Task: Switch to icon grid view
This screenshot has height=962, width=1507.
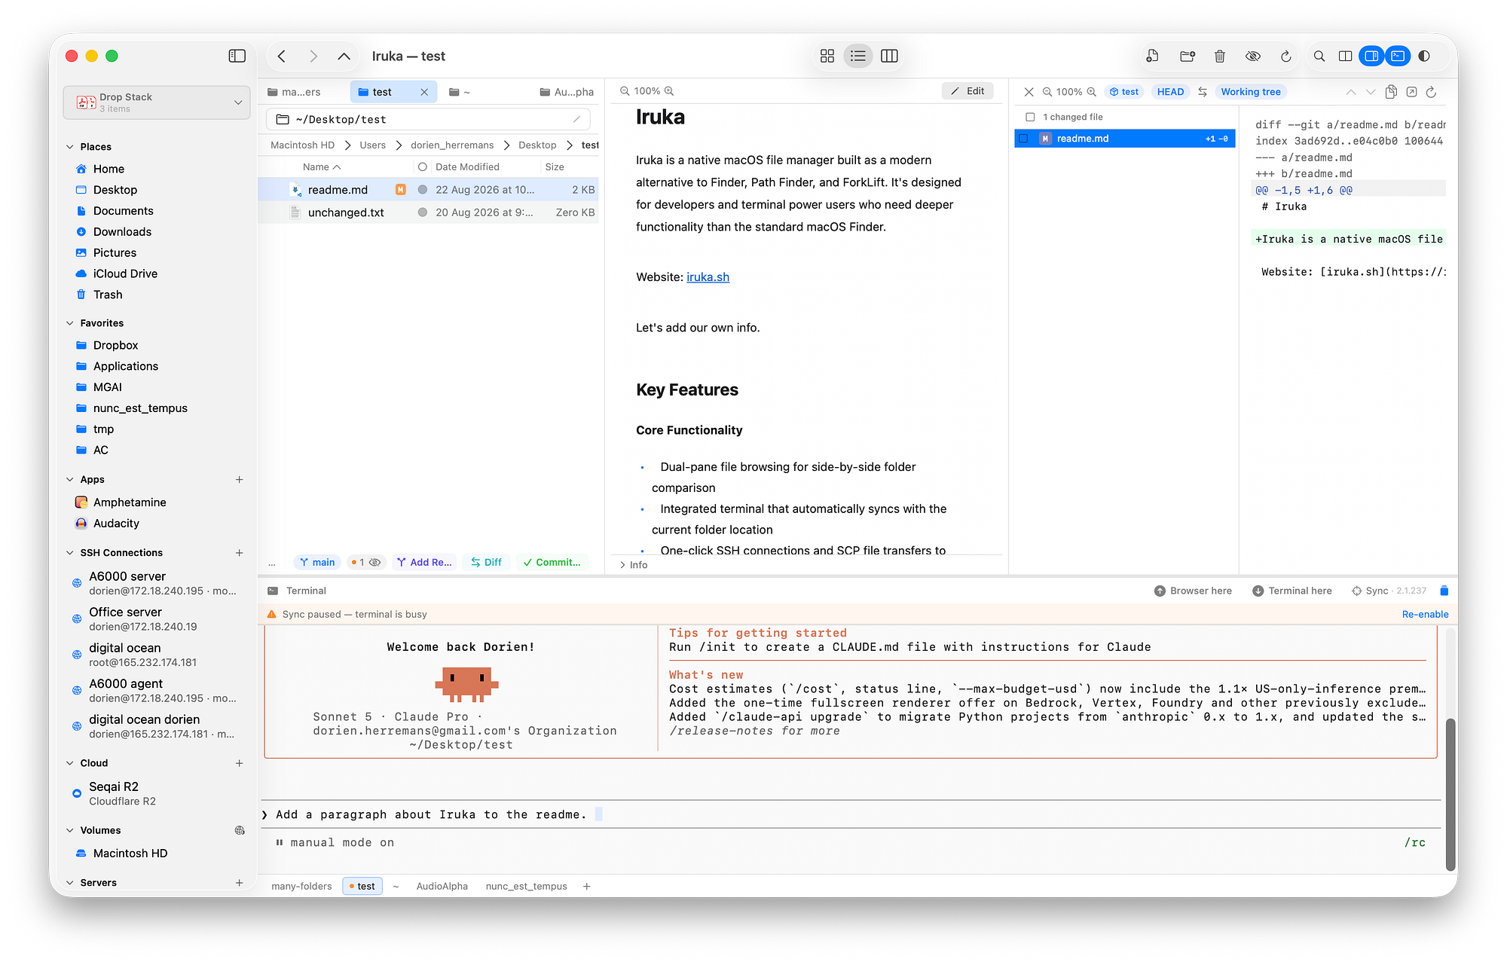Action: pos(827,56)
